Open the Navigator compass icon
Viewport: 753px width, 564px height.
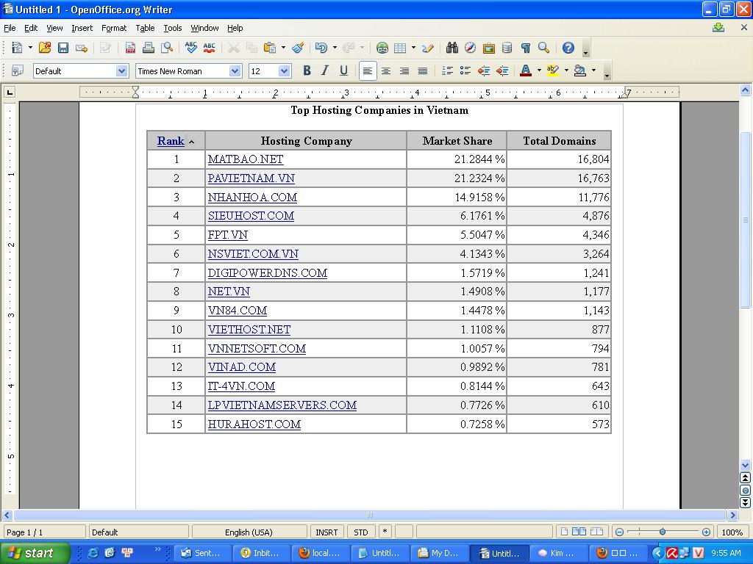point(470,48)
